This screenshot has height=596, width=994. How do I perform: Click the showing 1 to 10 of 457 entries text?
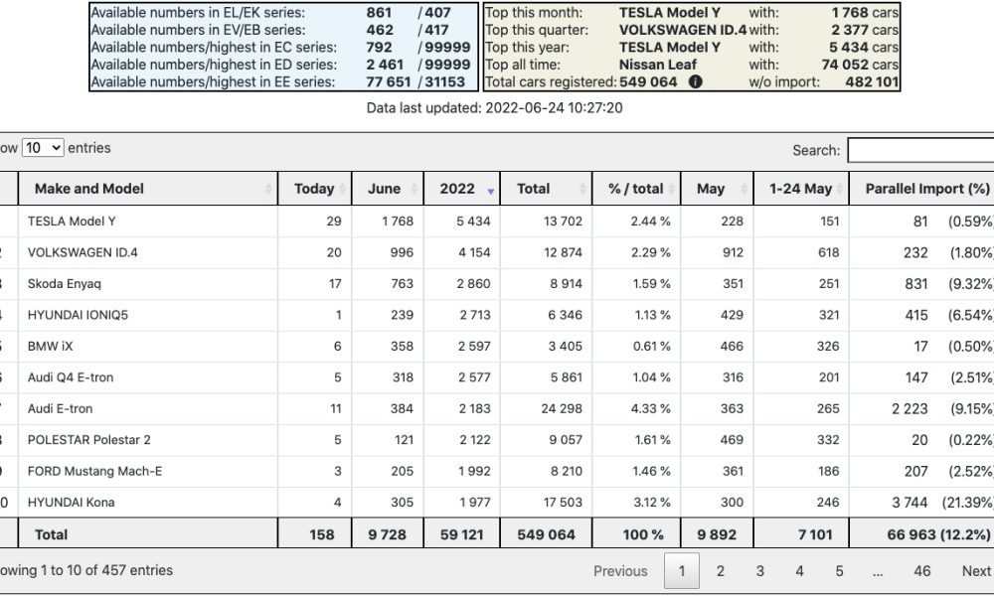coord(86,570)
